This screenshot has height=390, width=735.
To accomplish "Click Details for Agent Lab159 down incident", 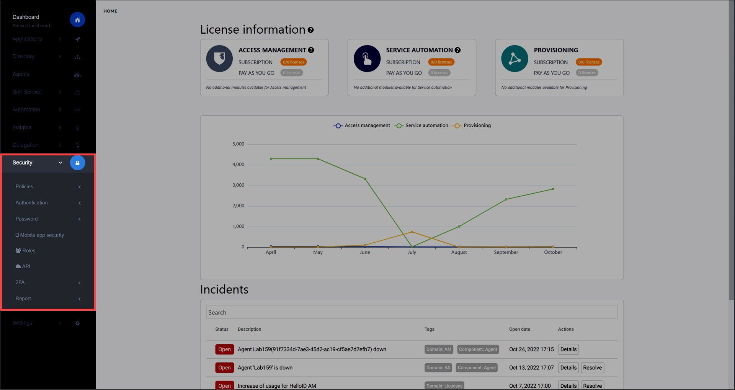I will [568, 349].
